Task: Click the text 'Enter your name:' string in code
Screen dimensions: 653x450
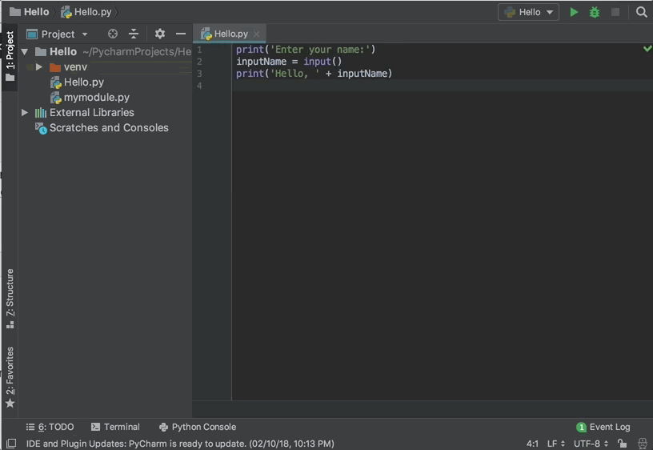Action: coord(320,50)
